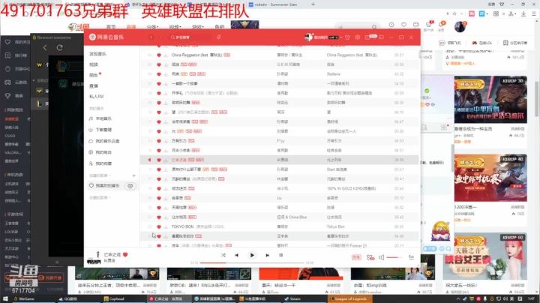Open 本地音乐 local music
This screenshot has height=303, width=540.
coord(103,118)
